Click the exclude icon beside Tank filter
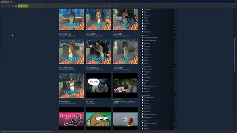Image resolution: width=237 pixels, height=133 pixels. [x=175, y=60]
